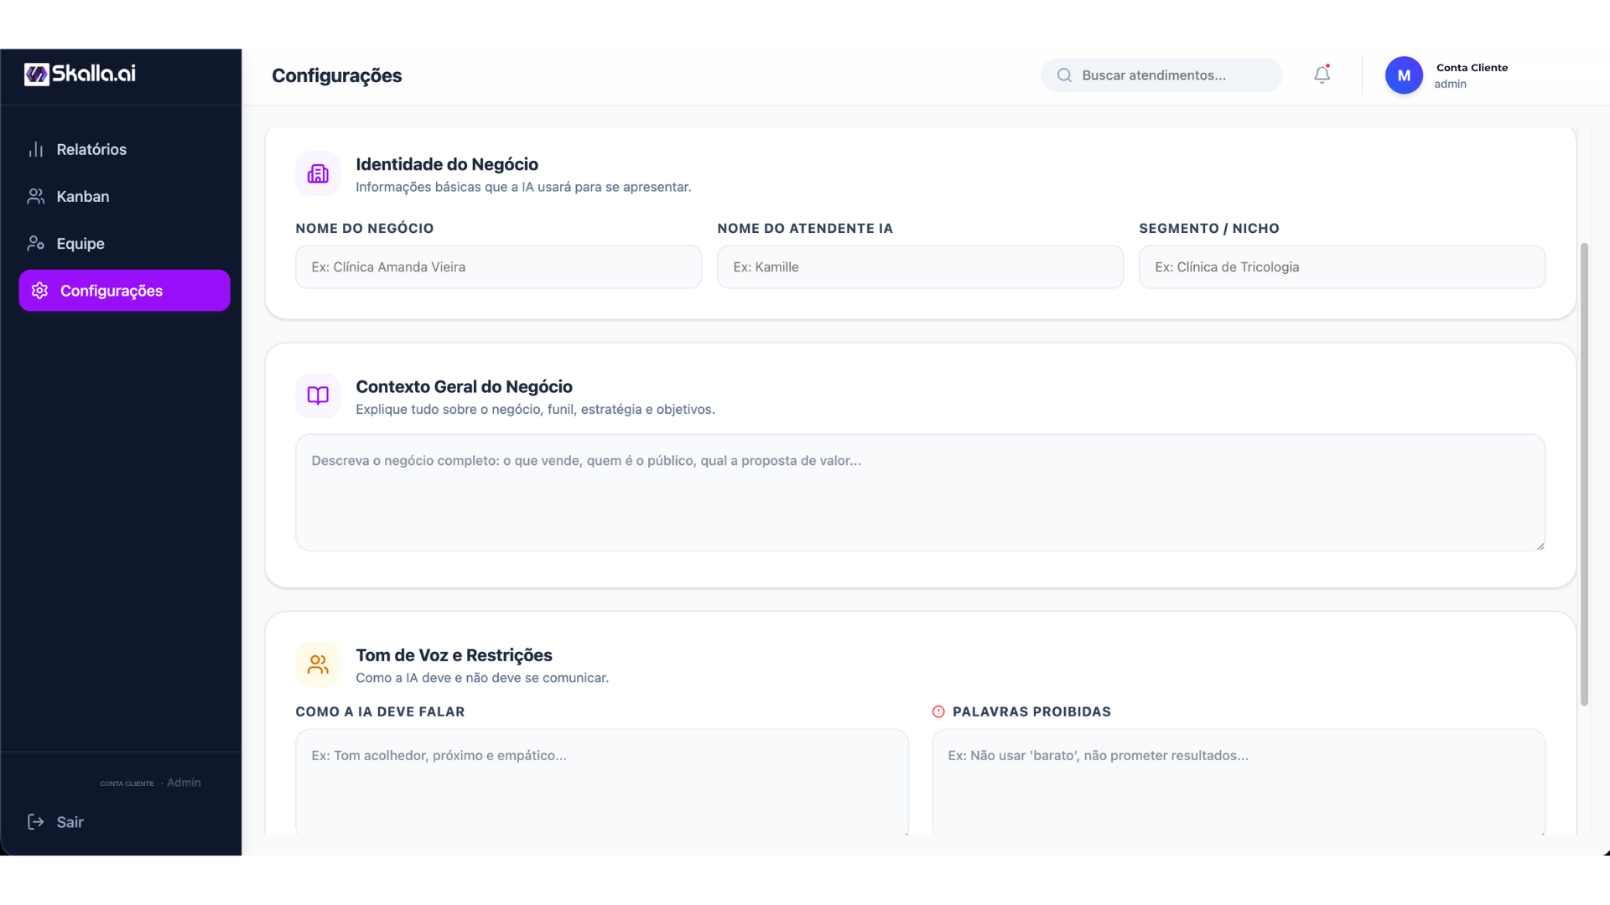Focus the Buscar atendimentos search field
The width and height of the screenshot is (1610, 905).
click(x=1161, y=75)
